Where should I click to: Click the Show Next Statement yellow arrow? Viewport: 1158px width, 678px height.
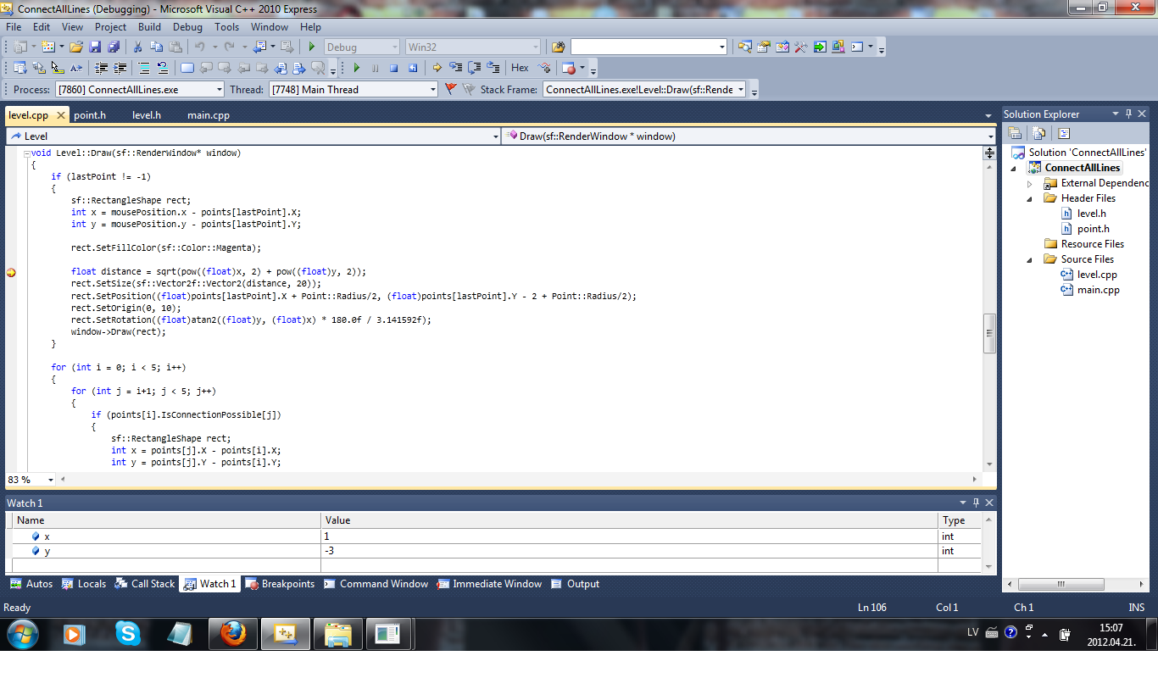tap(437, 68)
